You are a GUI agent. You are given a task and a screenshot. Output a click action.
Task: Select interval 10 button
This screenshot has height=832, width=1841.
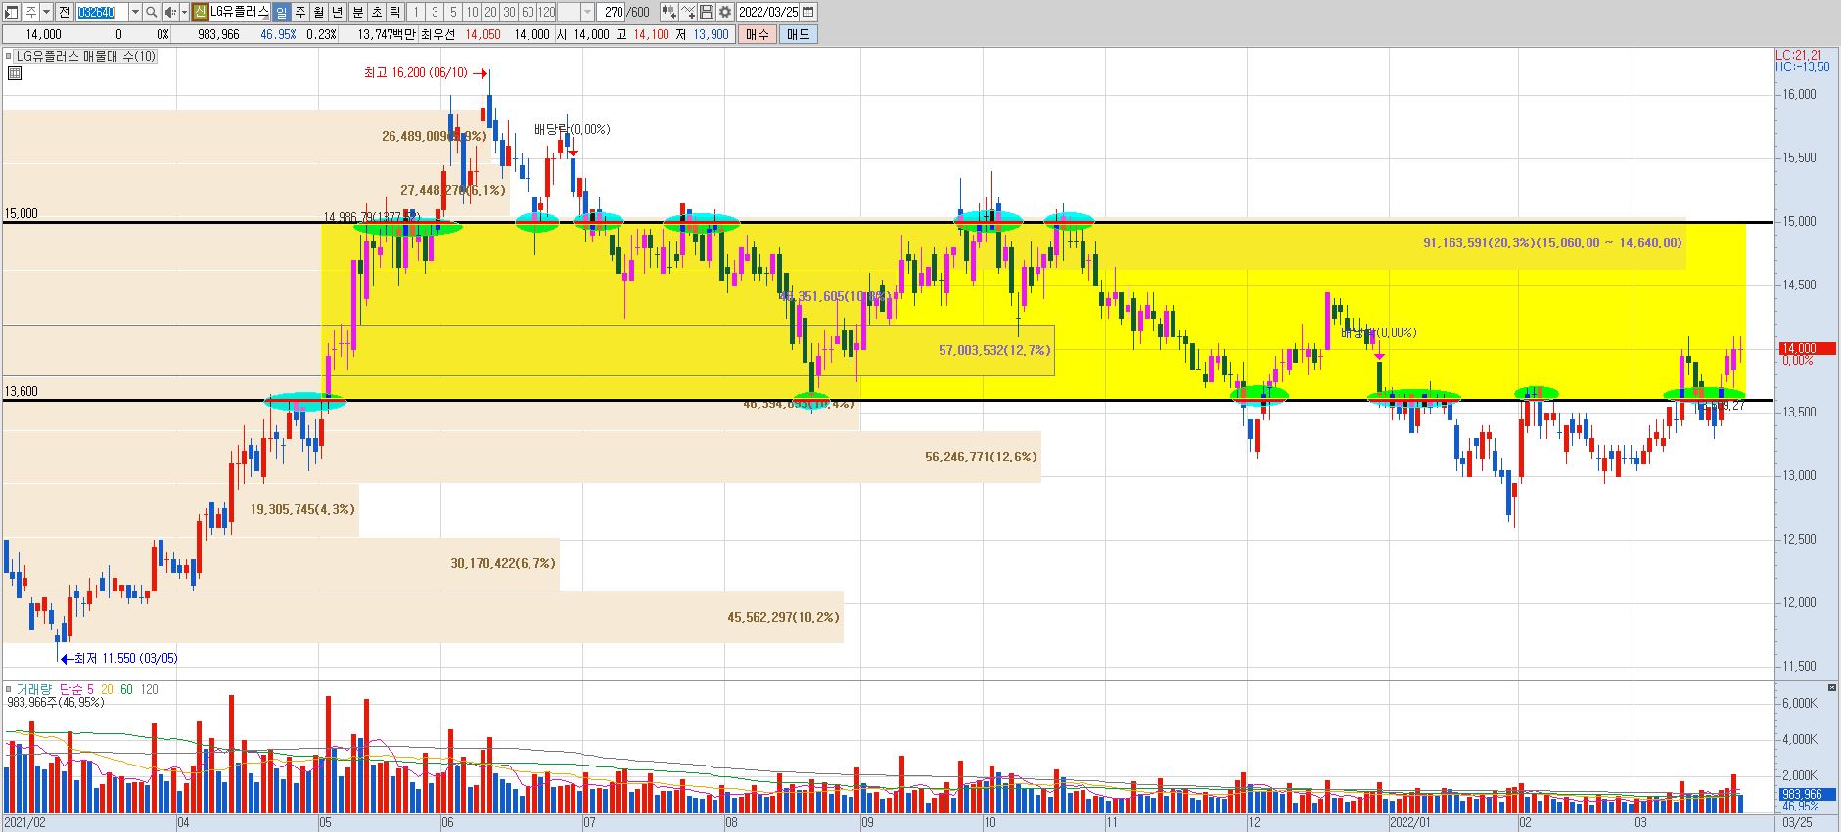pos(472,12)
